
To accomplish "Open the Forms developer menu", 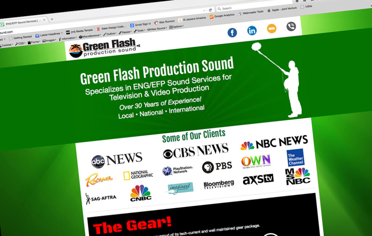I will [x=34, y=42].
